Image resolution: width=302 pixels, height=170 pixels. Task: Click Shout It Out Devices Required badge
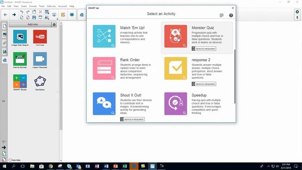pyautogui.click(x=132, y=119)
